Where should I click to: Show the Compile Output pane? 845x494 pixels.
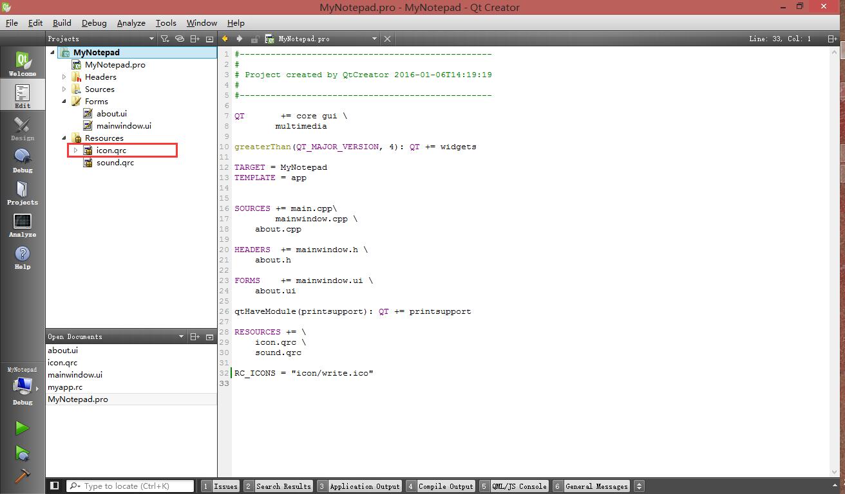(x=441, y=486)
